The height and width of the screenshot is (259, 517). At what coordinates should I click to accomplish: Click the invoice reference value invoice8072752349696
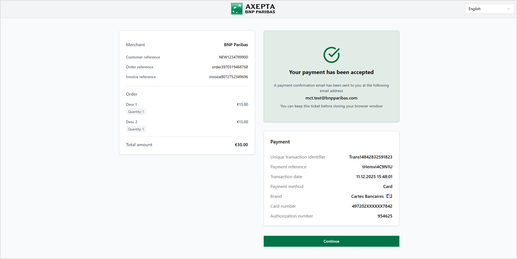(x=228, y=77)
